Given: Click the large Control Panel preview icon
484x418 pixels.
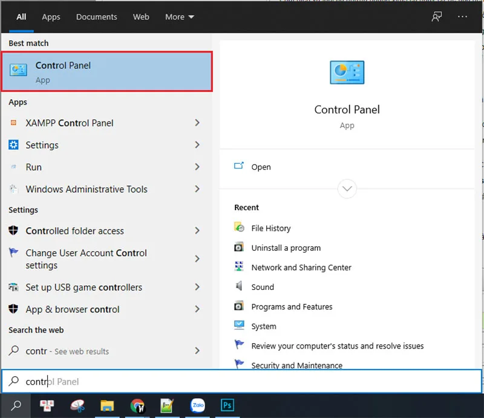Looking at the screenshot, I should [x=347, y=72].
